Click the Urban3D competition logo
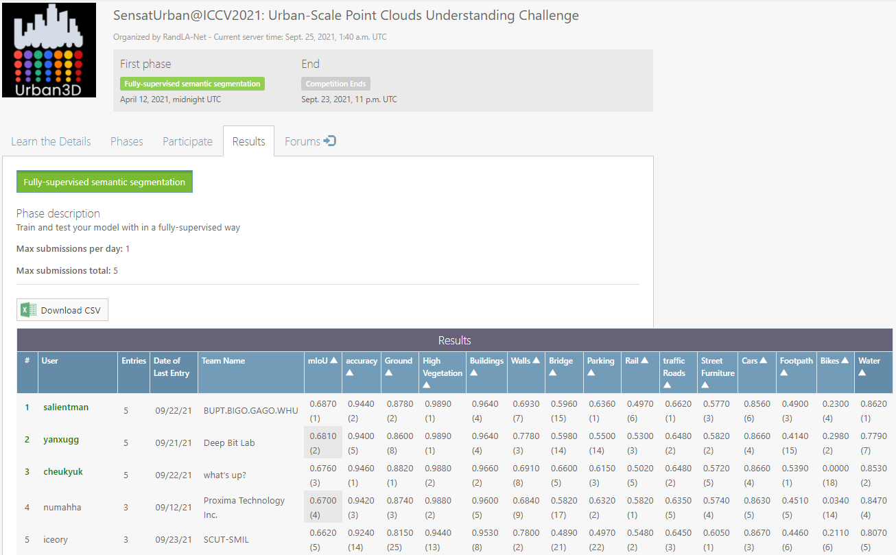This screenshot has width=896, height=555. [49, 50]
